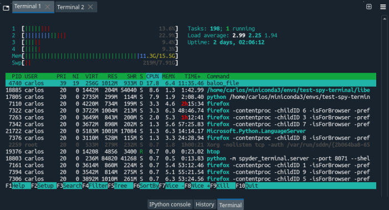Select the Terminal 1 tab
389x210 pixels.
click(x=28, y=7)
